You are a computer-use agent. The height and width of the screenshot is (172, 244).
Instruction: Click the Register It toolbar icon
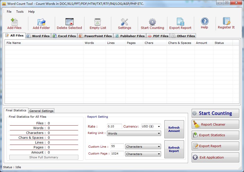226,21
